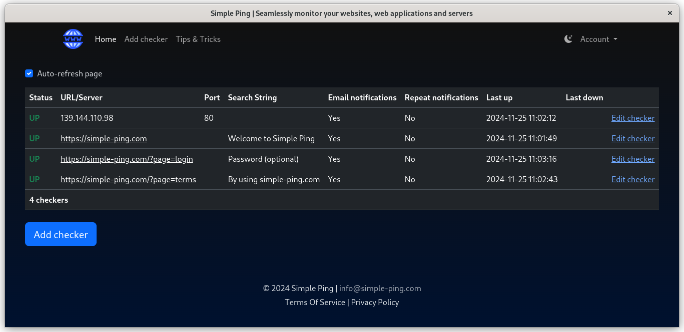The width and height of the screenshot is (684, 332).
Task: Click the Repeat notifications column header
Action: [x=441, y=97]
